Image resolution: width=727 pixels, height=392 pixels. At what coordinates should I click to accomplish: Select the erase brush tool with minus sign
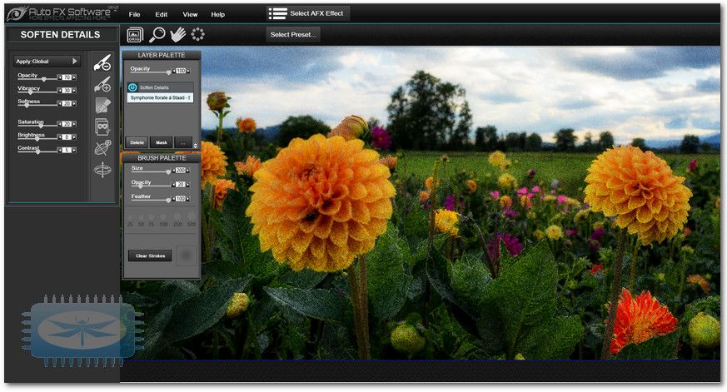(x=102, y=62)
